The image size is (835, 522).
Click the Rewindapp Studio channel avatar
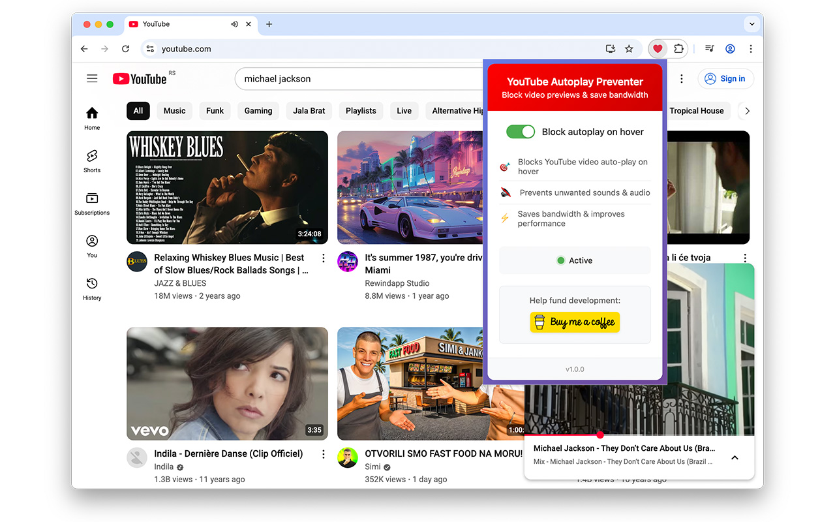[348, 262]
